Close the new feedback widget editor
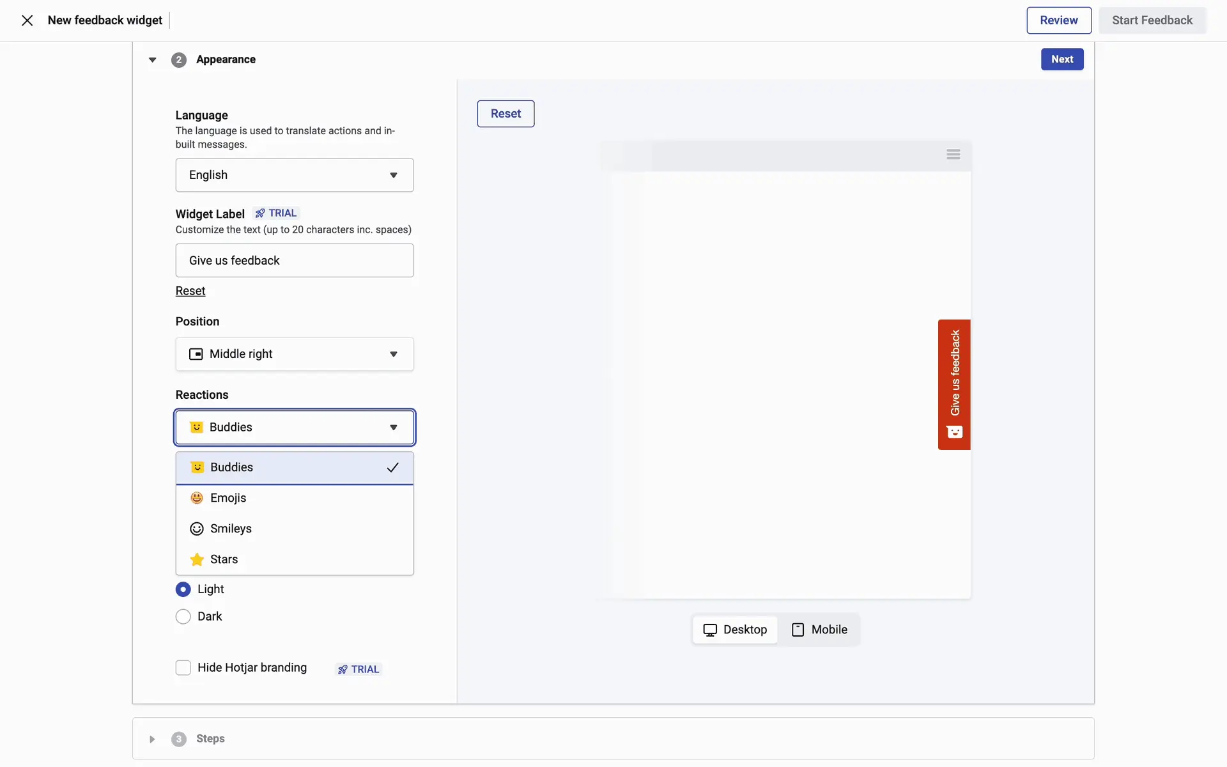 pos(27,20)
